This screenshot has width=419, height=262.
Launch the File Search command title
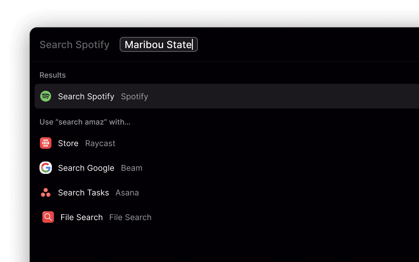[x=81, y=217]
